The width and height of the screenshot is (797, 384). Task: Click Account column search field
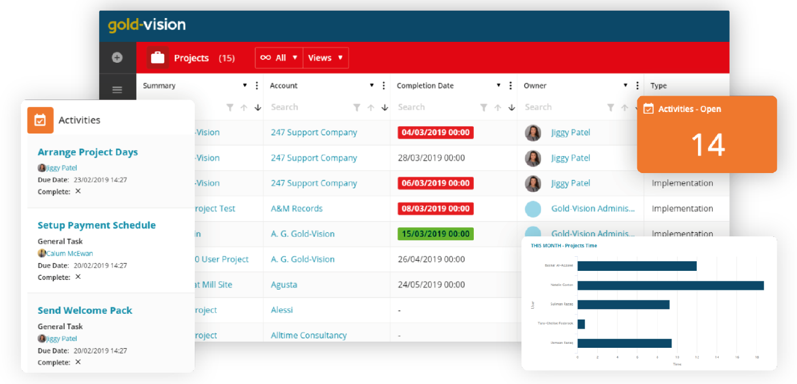coord(308,107)
